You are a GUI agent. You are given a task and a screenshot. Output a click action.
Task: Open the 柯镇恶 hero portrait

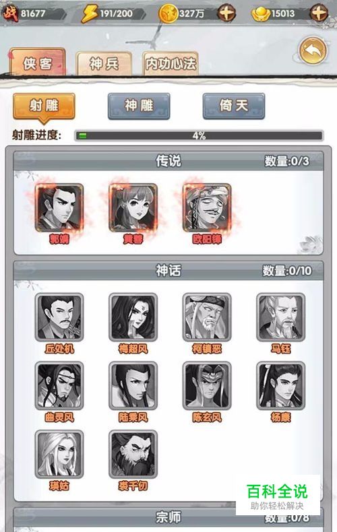tap(207, 318)
